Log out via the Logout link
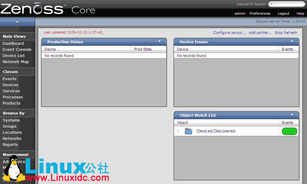Screen dimensions: 307x184 (283, 13)
